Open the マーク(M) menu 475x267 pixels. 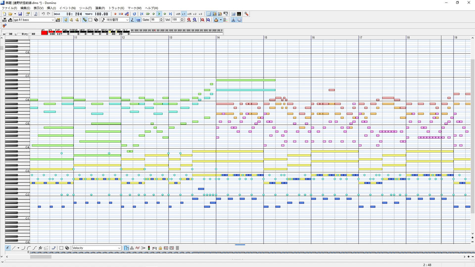[135, 8]
